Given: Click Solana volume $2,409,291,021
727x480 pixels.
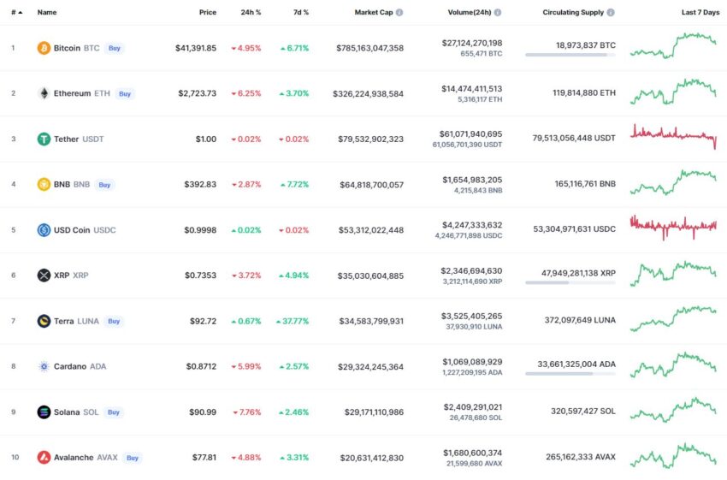Looking at the screenshot, I should (473, 406).
